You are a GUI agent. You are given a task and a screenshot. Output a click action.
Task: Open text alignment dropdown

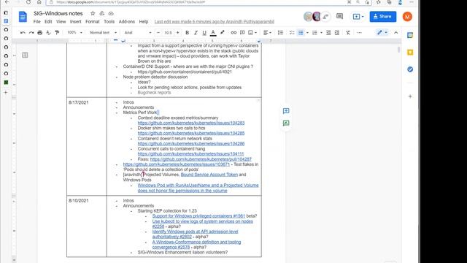click(267, 32)
